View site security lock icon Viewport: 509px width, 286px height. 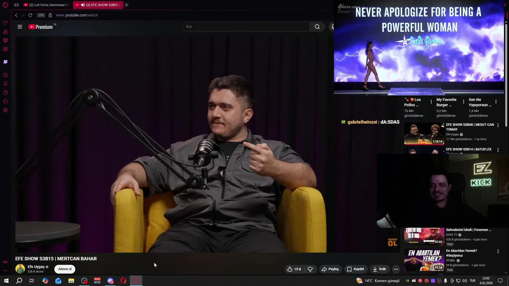(x=50, y=15)
